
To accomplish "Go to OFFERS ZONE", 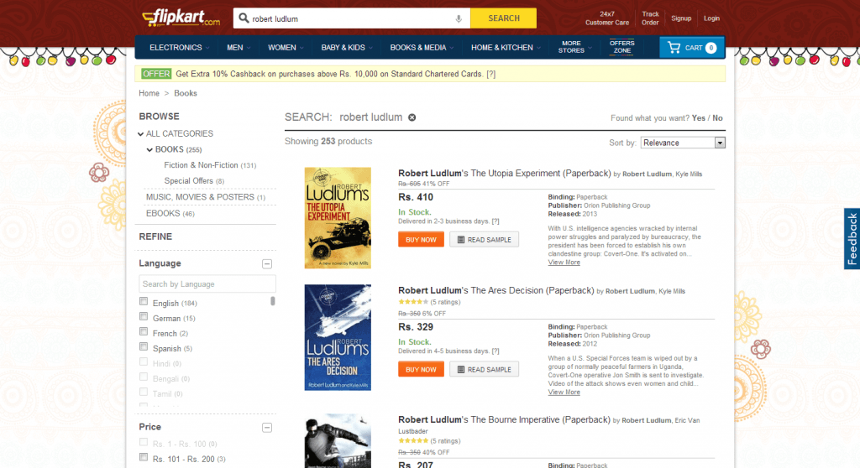I will (x=622, y=47).
